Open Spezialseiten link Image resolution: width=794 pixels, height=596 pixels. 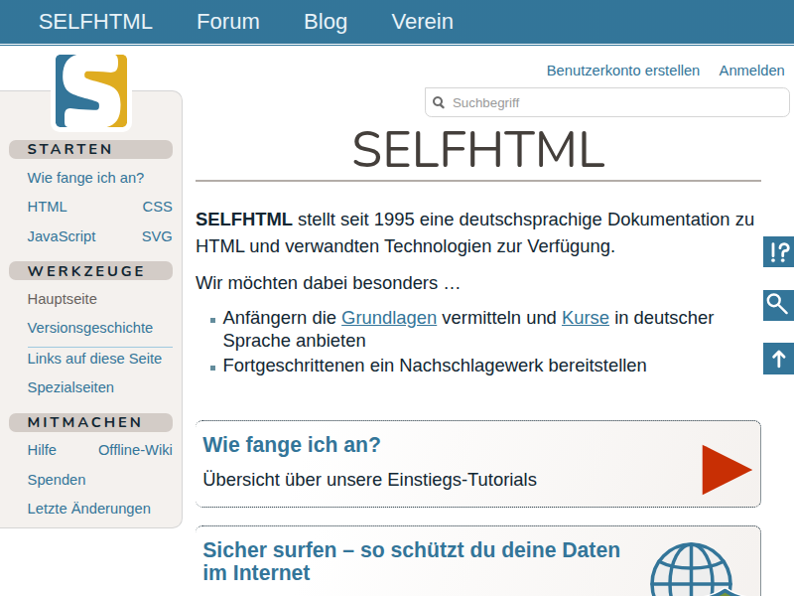(70, 387)
